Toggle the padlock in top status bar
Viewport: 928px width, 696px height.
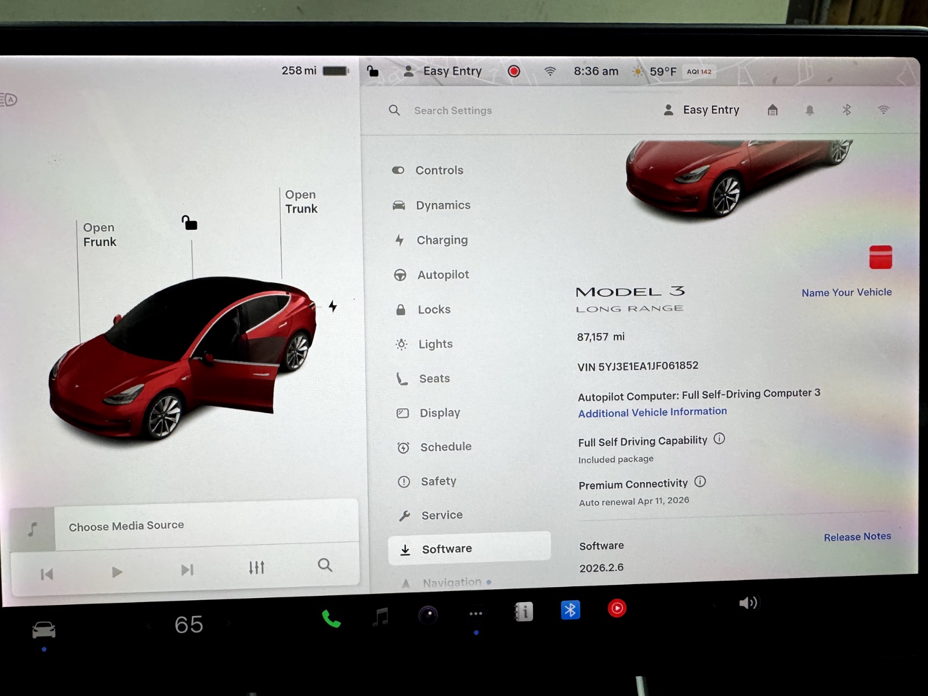373,71
